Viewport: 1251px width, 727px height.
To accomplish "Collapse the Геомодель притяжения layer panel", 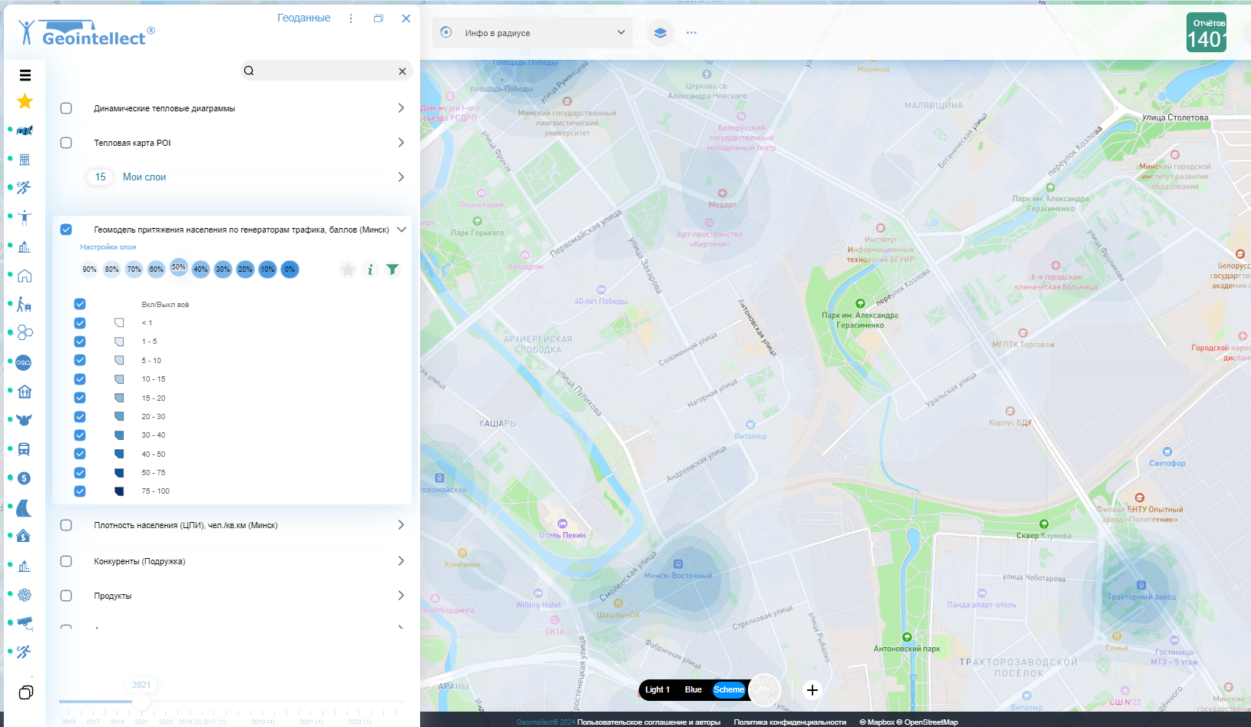I will (401, 230).
